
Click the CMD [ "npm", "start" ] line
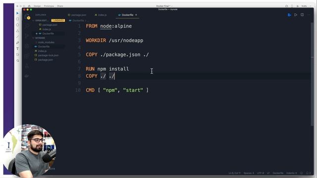[x=117, y=90]
